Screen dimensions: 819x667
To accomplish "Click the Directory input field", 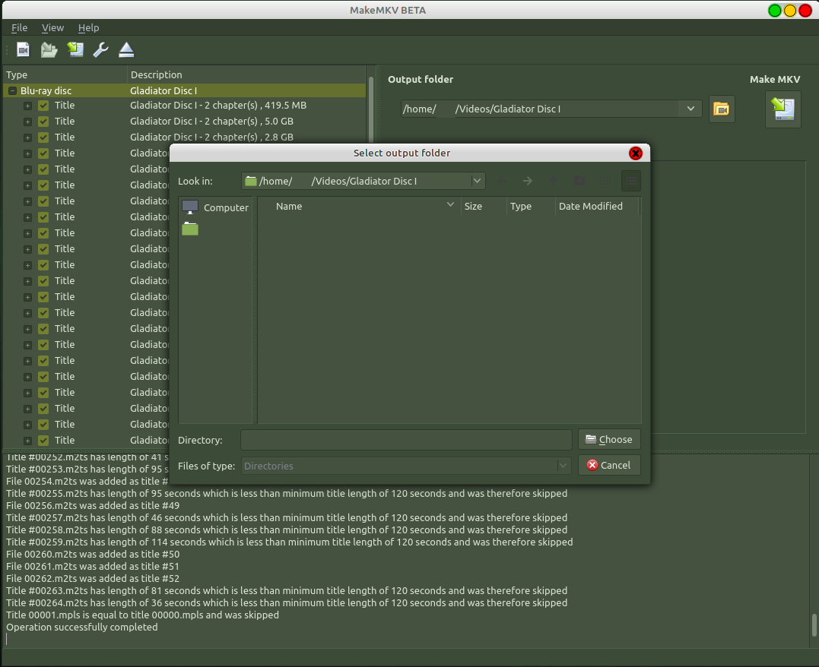I will pos(406,440).
